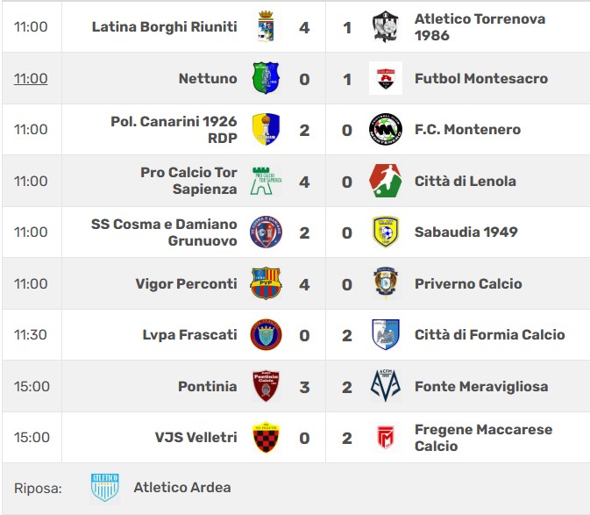Click the Atletico Ardea resting team logo
Image resolution: width=590 pixels, height=515 pixels.
(x=104, y=488)
